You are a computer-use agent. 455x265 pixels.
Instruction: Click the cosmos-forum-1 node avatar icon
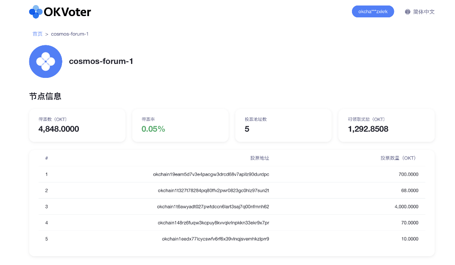45,61
